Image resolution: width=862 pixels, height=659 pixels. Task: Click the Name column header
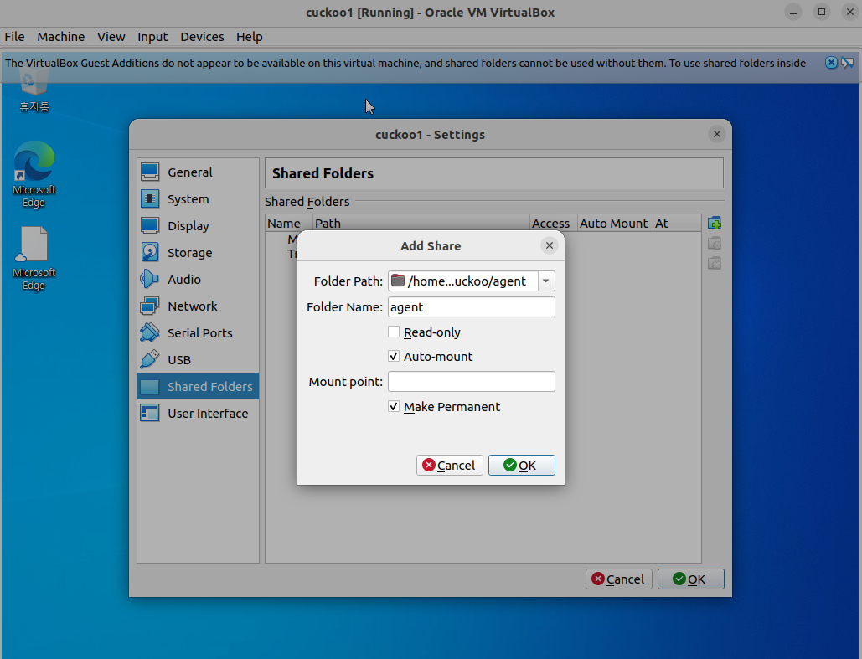tap(289, 223)
